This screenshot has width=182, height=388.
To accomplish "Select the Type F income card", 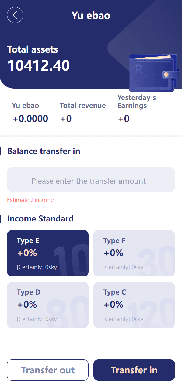I will 134,253.
